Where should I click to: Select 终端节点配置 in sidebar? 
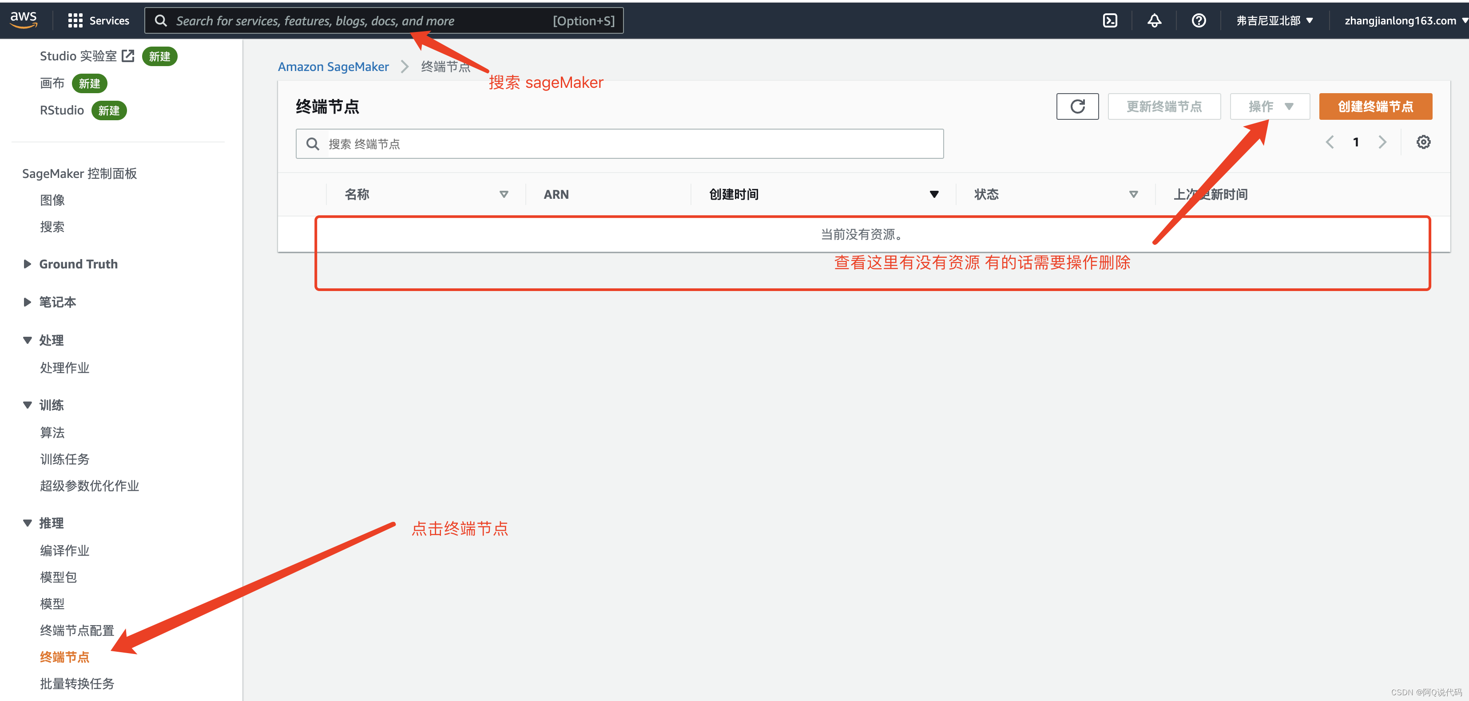[77, 630]
